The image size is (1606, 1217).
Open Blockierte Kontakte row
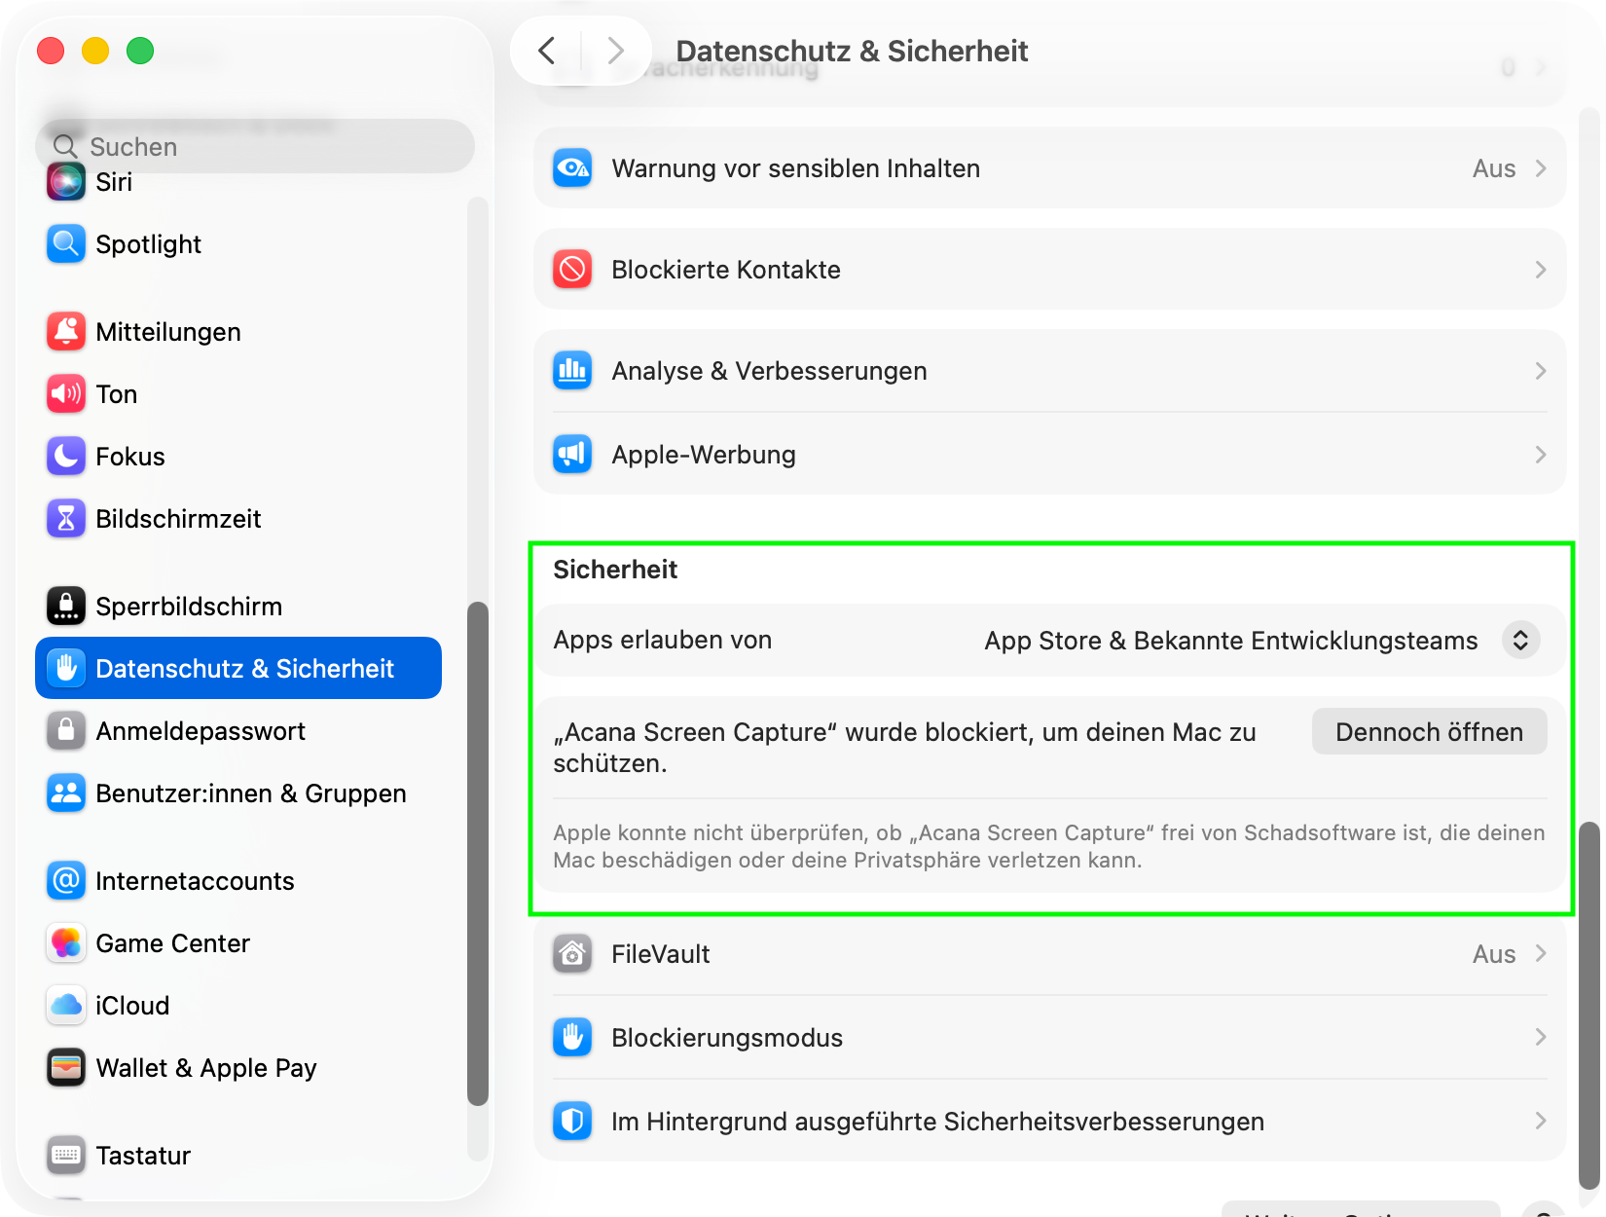[1049, 270]
